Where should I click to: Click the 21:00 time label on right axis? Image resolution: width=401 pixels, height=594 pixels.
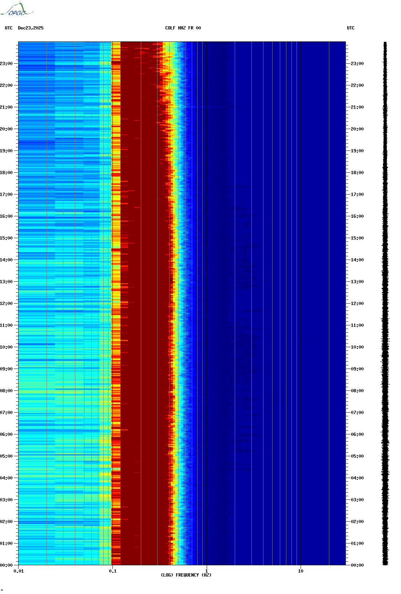coord(357,107)
